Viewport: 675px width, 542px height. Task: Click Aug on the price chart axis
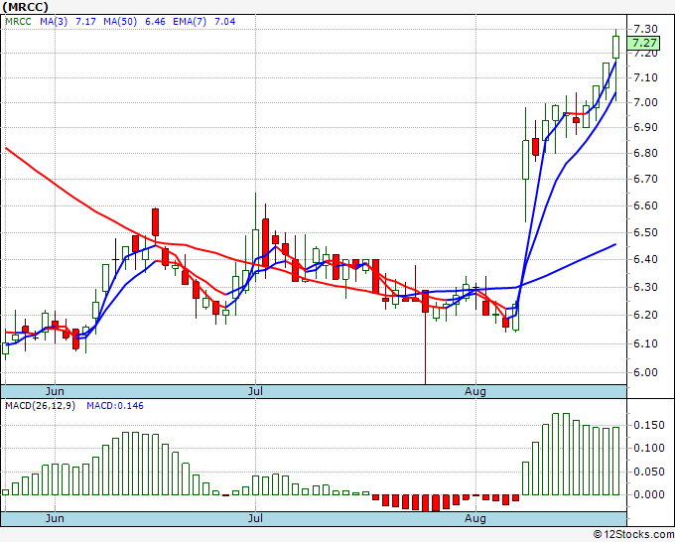pos(475,391)
